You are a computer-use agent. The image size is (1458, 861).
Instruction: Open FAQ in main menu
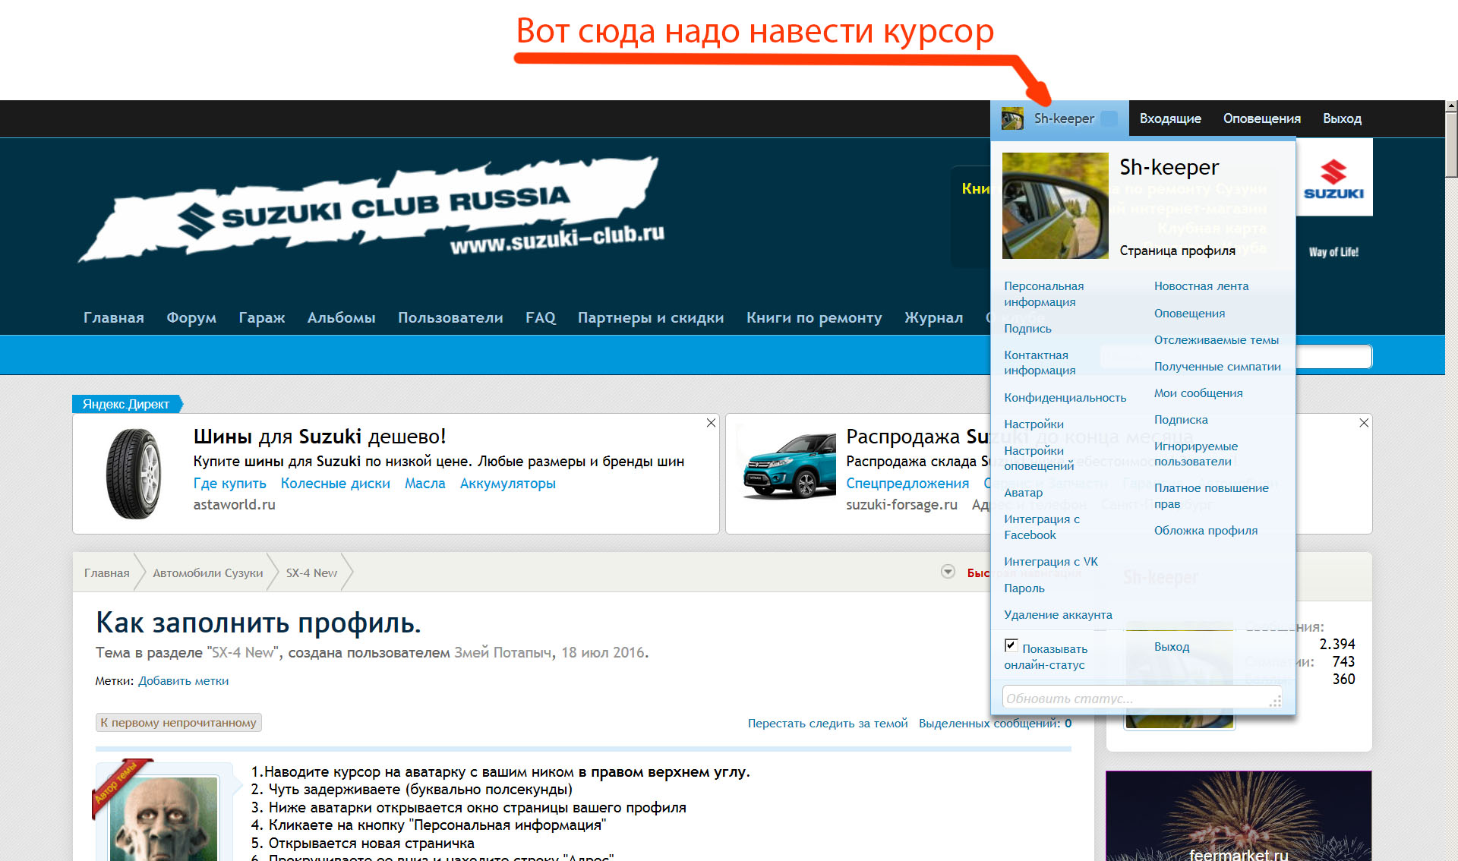pyautogui.click(x=541, y=317)
